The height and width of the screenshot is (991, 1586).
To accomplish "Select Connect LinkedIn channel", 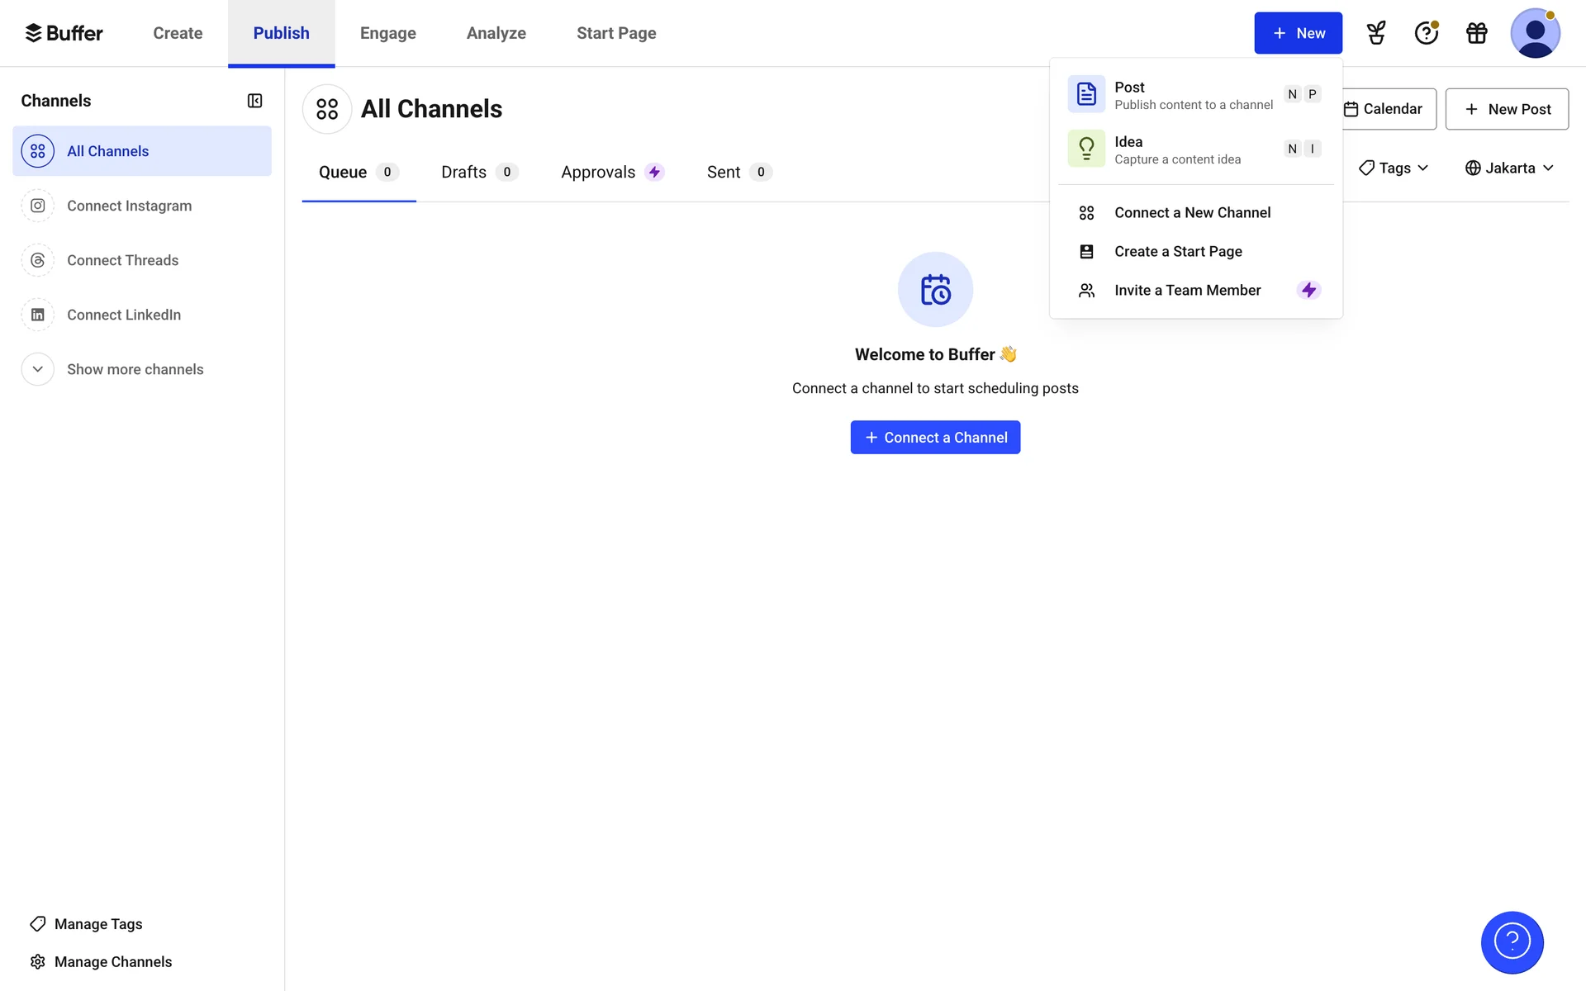I will (x=124, y=315).
